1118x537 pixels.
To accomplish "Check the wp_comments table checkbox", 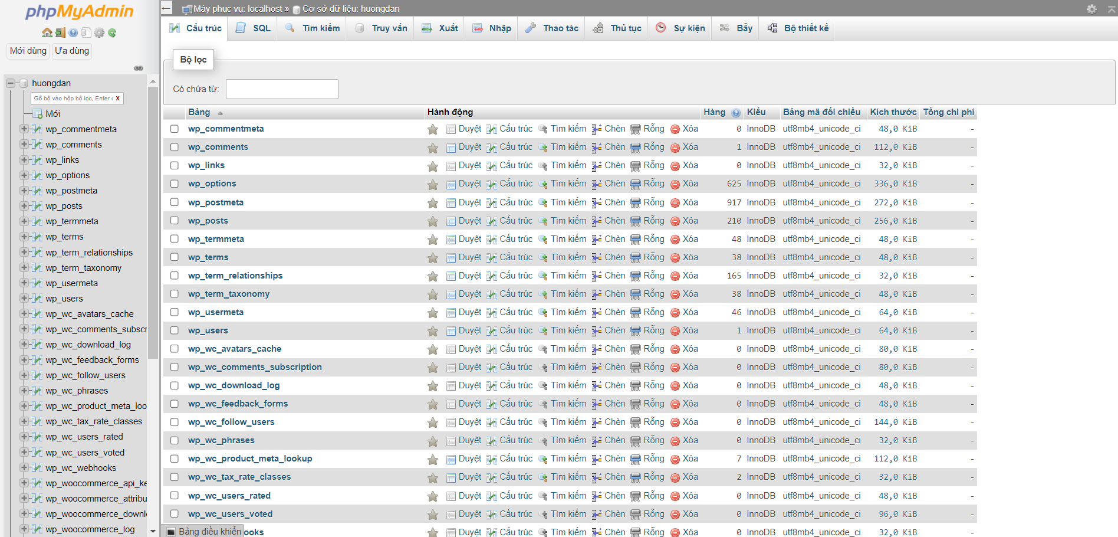I will click(175, 147).
